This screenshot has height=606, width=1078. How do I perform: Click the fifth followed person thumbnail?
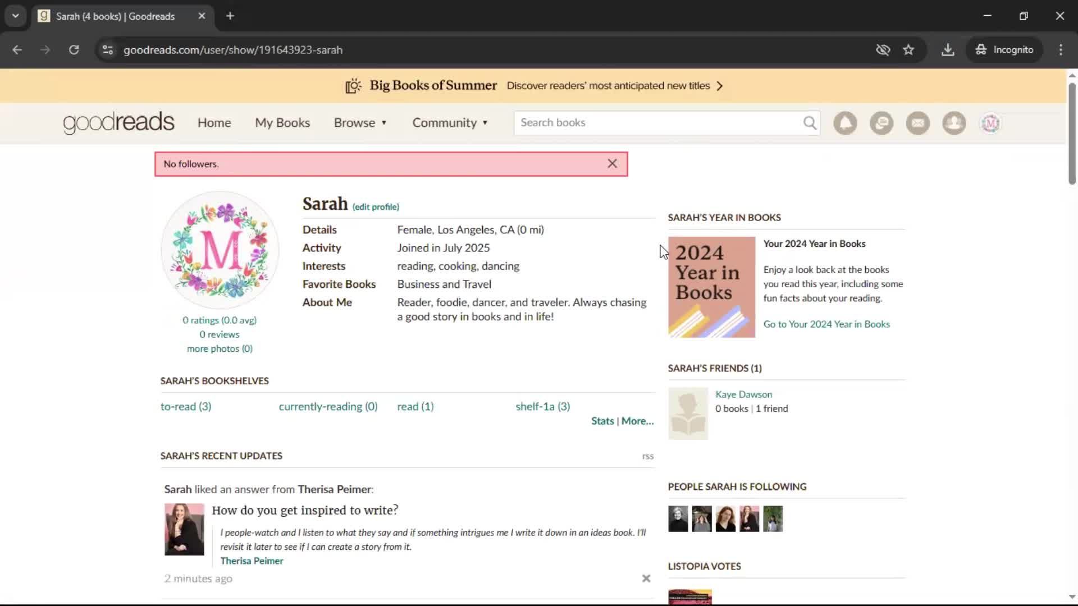[x=773, y=519]
